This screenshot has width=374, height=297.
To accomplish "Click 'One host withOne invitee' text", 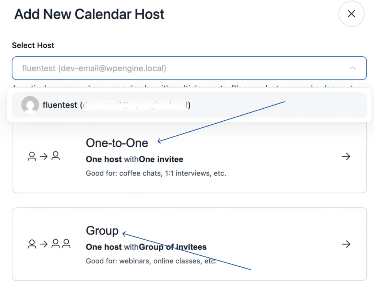I will coord(134,159).
